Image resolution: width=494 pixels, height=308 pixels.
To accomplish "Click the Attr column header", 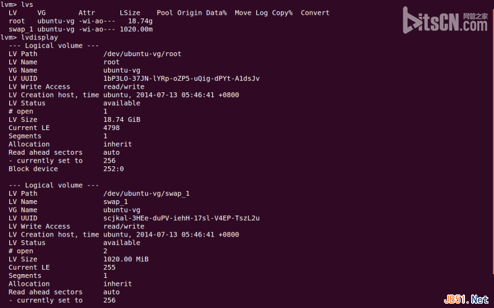I will pyautogui.click(x=86, y=13).
